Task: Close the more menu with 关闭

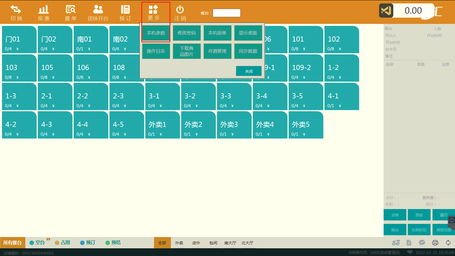Action: [249, 71]
